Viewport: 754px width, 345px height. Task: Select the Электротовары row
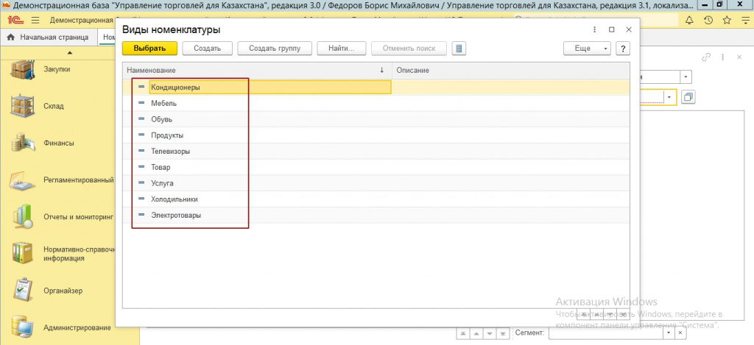376,216
